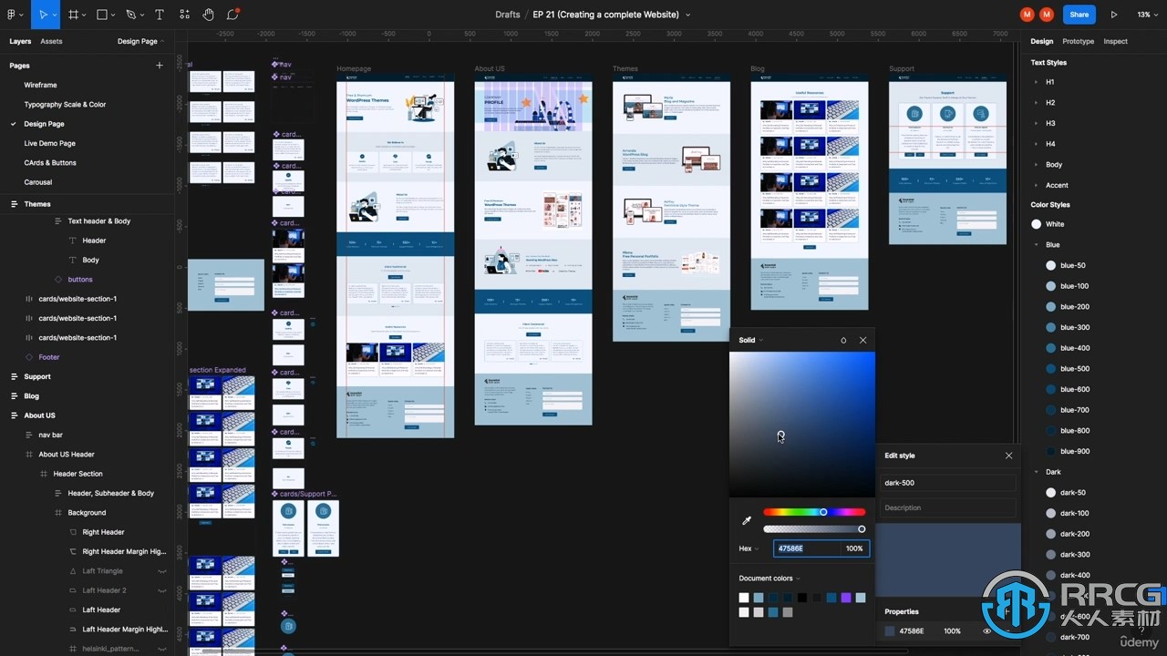Click the About US frame icon in layers
This screenshot has height=656, width=1167.
point(15,415)
